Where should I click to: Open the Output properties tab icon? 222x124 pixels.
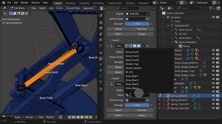(x=101, y=28)
